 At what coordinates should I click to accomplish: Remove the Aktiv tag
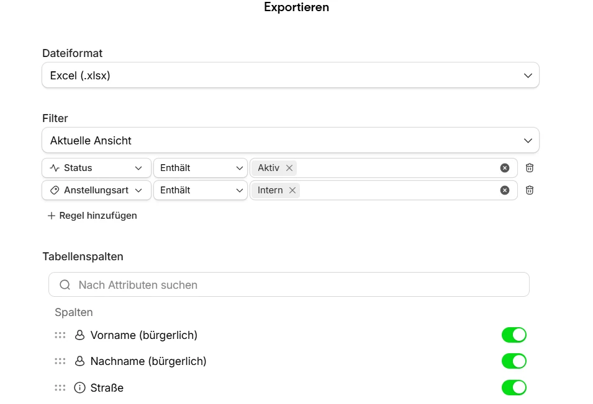point(289,168)
